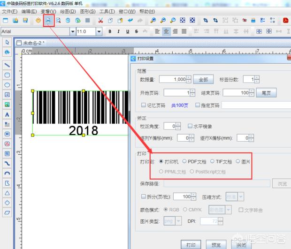Click the 打印 button
Viewport: 291px width, 249px height.
click(x=191, y=245)
